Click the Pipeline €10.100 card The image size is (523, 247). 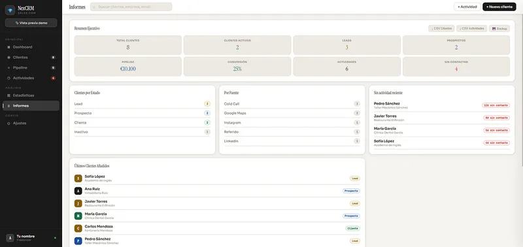127,67
